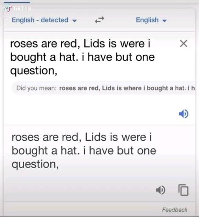This screenshot has height=217, width=199.
Task: Click the arrow beside English - detected
Action: [75, 21]
